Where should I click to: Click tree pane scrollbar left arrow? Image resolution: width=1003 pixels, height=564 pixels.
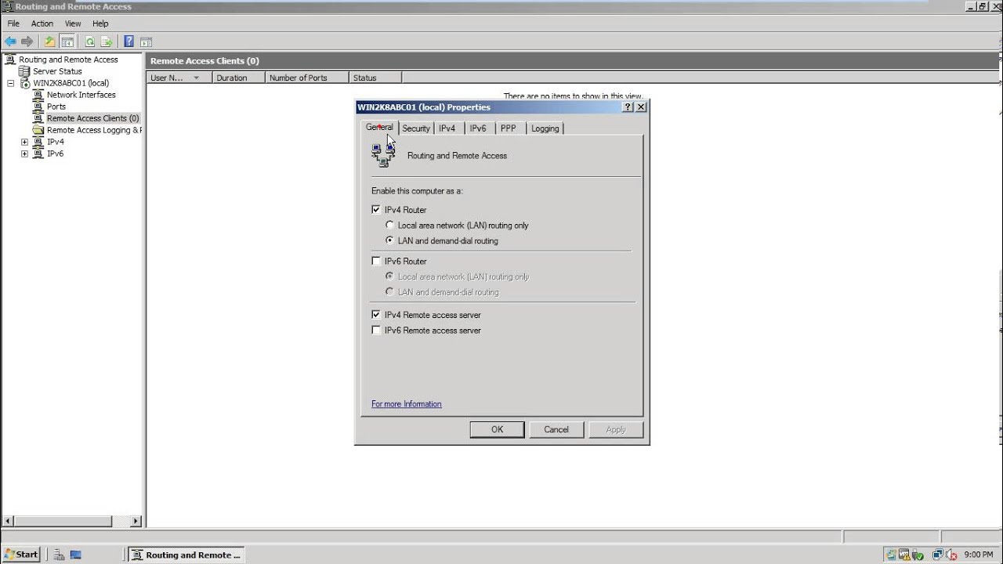tap(9, 521)
